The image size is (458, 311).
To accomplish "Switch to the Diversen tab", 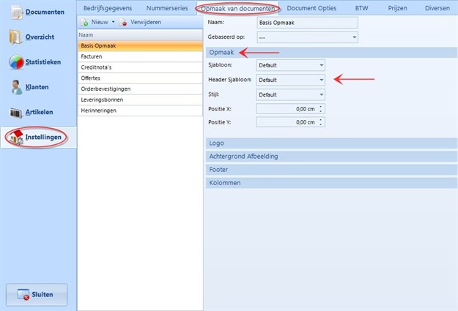I will (x=437, y=8).
